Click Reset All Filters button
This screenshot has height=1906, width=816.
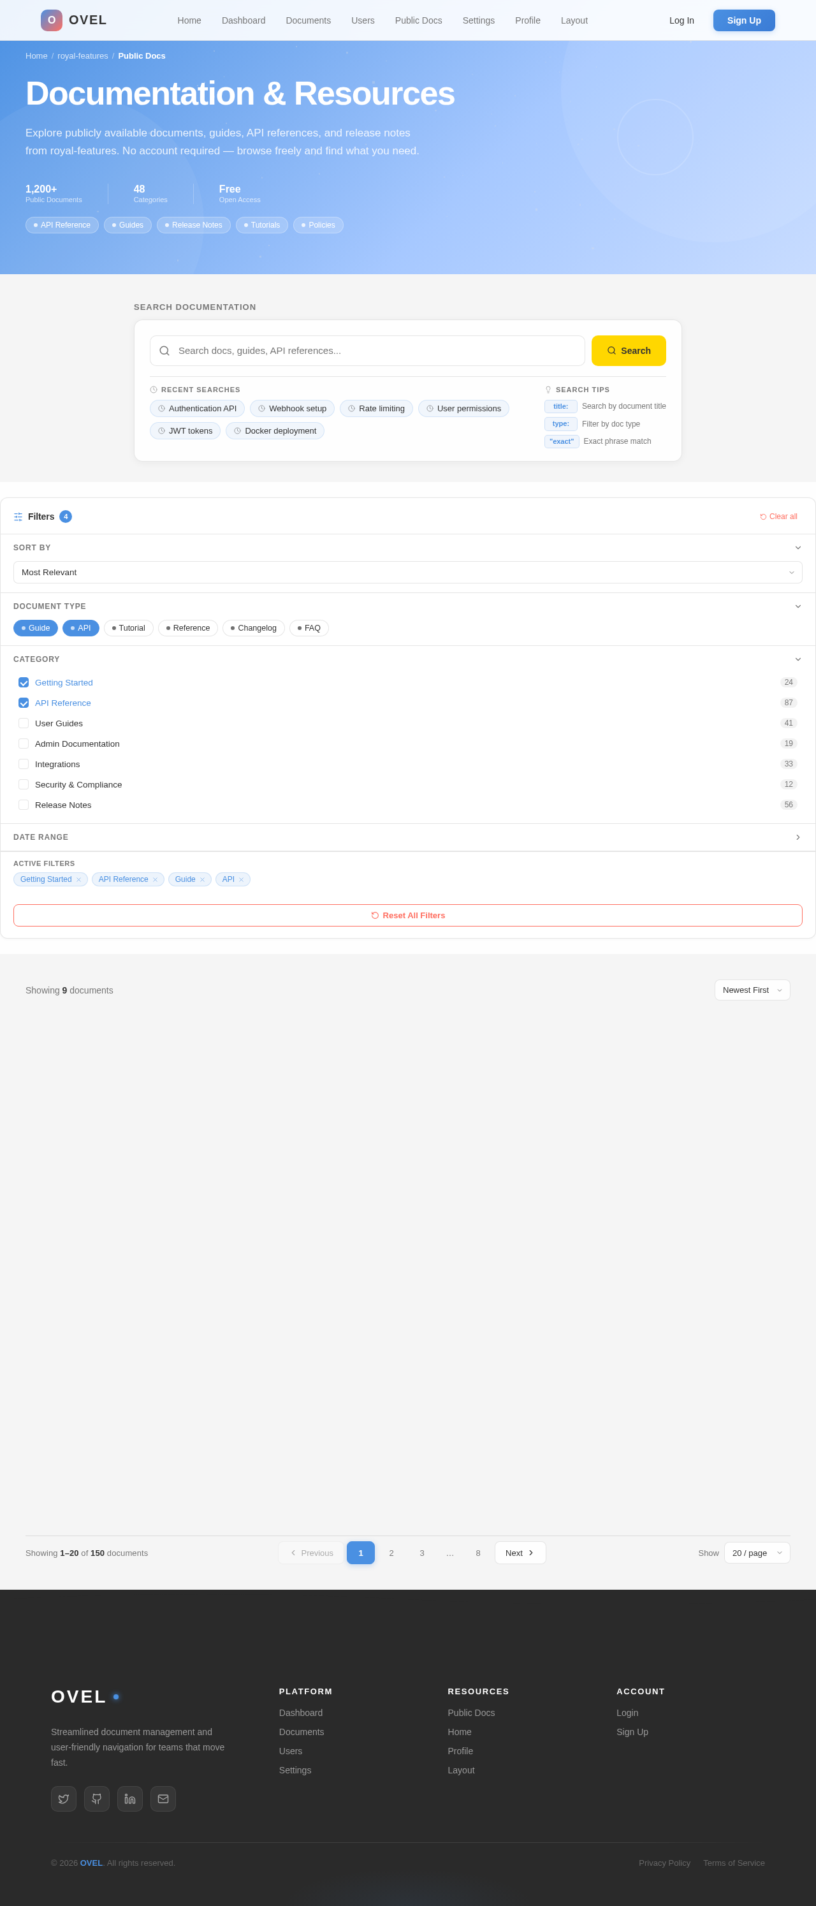(407, 915)
